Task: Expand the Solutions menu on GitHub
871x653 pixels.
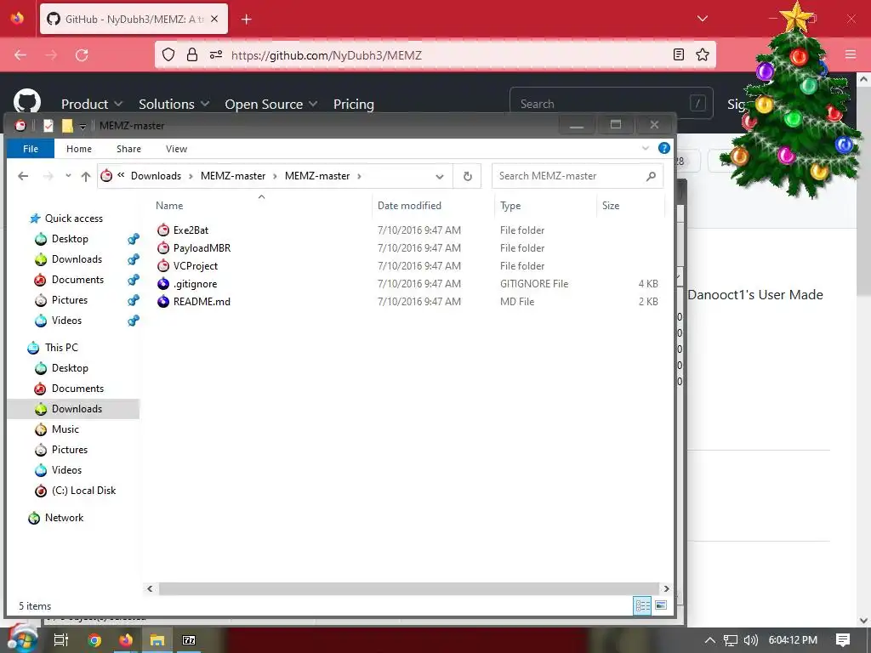Action: tap(174, 104)
